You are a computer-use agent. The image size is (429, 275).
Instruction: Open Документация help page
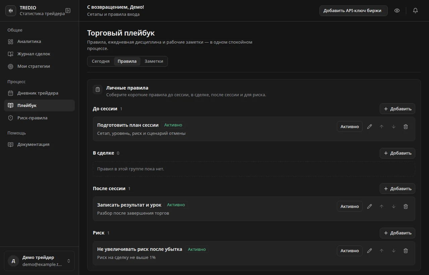(39, 145)
